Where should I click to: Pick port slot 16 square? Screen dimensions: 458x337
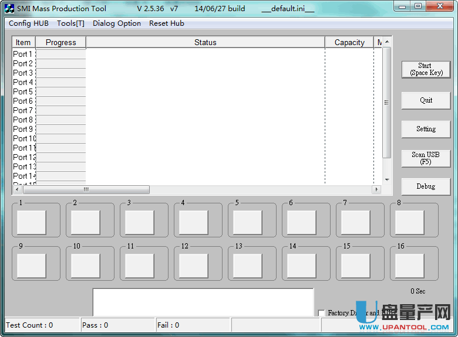point(409,265)
